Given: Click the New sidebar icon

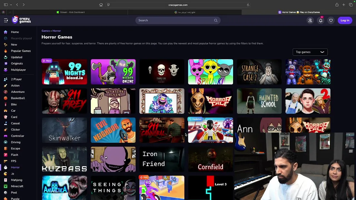Looking at the screenshot, I should coord(6,44).
